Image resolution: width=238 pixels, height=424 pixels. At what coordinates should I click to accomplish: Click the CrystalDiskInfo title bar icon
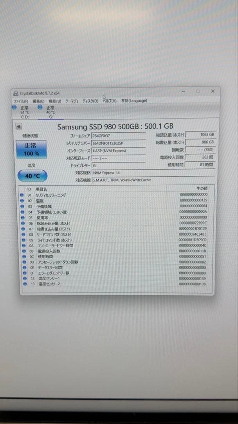pyautogui.click(x=16, y=93)
